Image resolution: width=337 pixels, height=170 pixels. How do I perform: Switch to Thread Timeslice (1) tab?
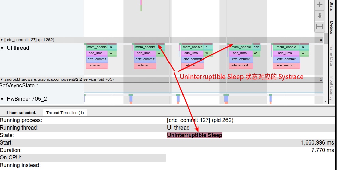(x=65, y=113)
